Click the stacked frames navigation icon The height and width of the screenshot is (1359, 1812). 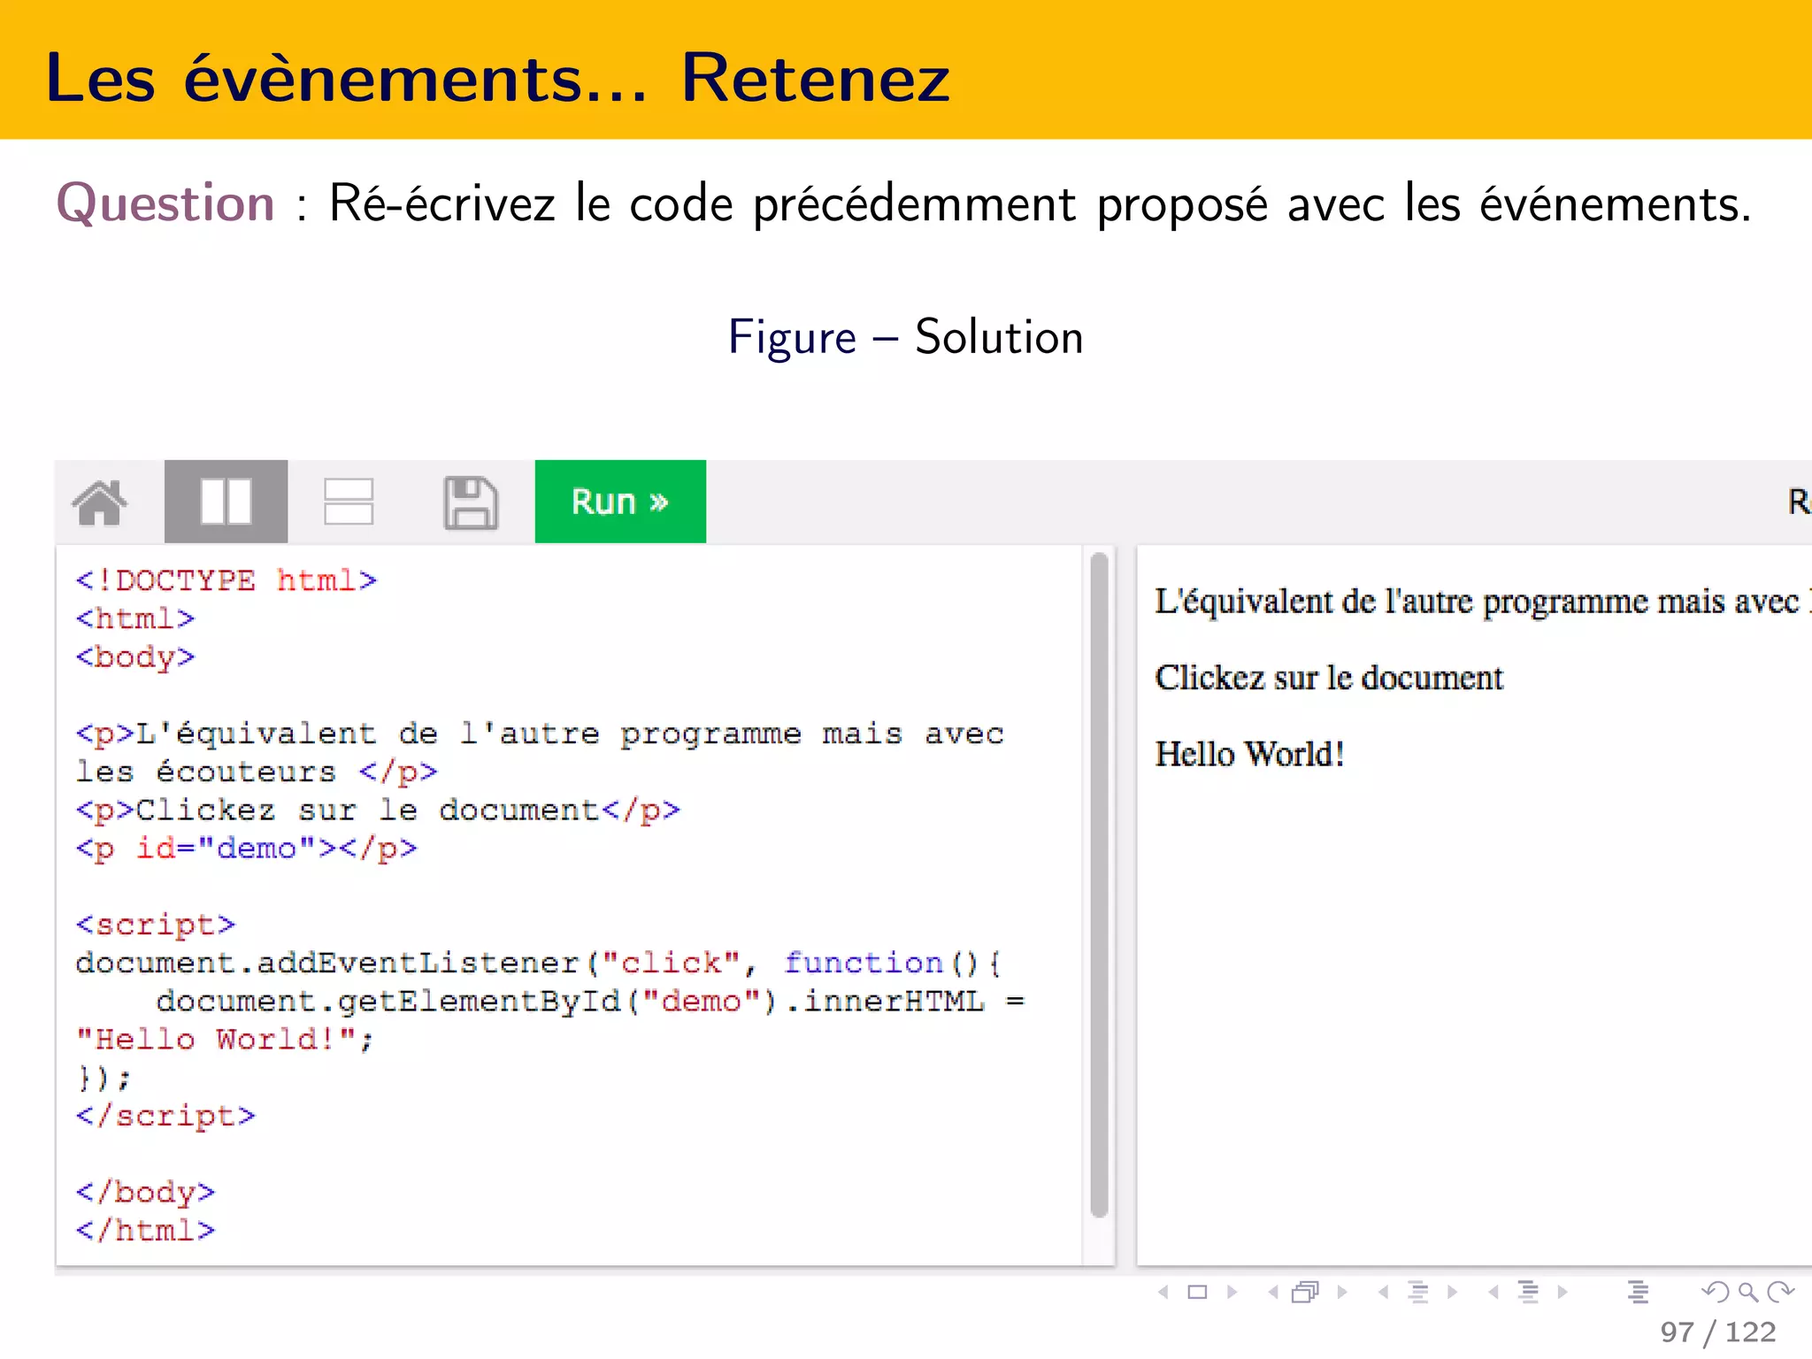[1305, 1293]
